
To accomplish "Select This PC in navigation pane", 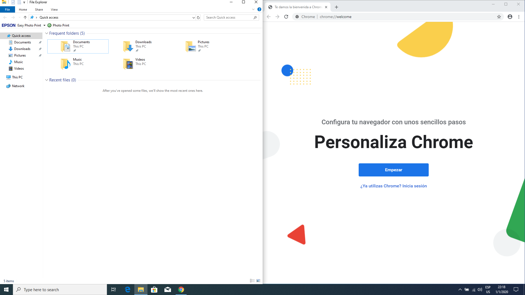I will click(17, 77).
